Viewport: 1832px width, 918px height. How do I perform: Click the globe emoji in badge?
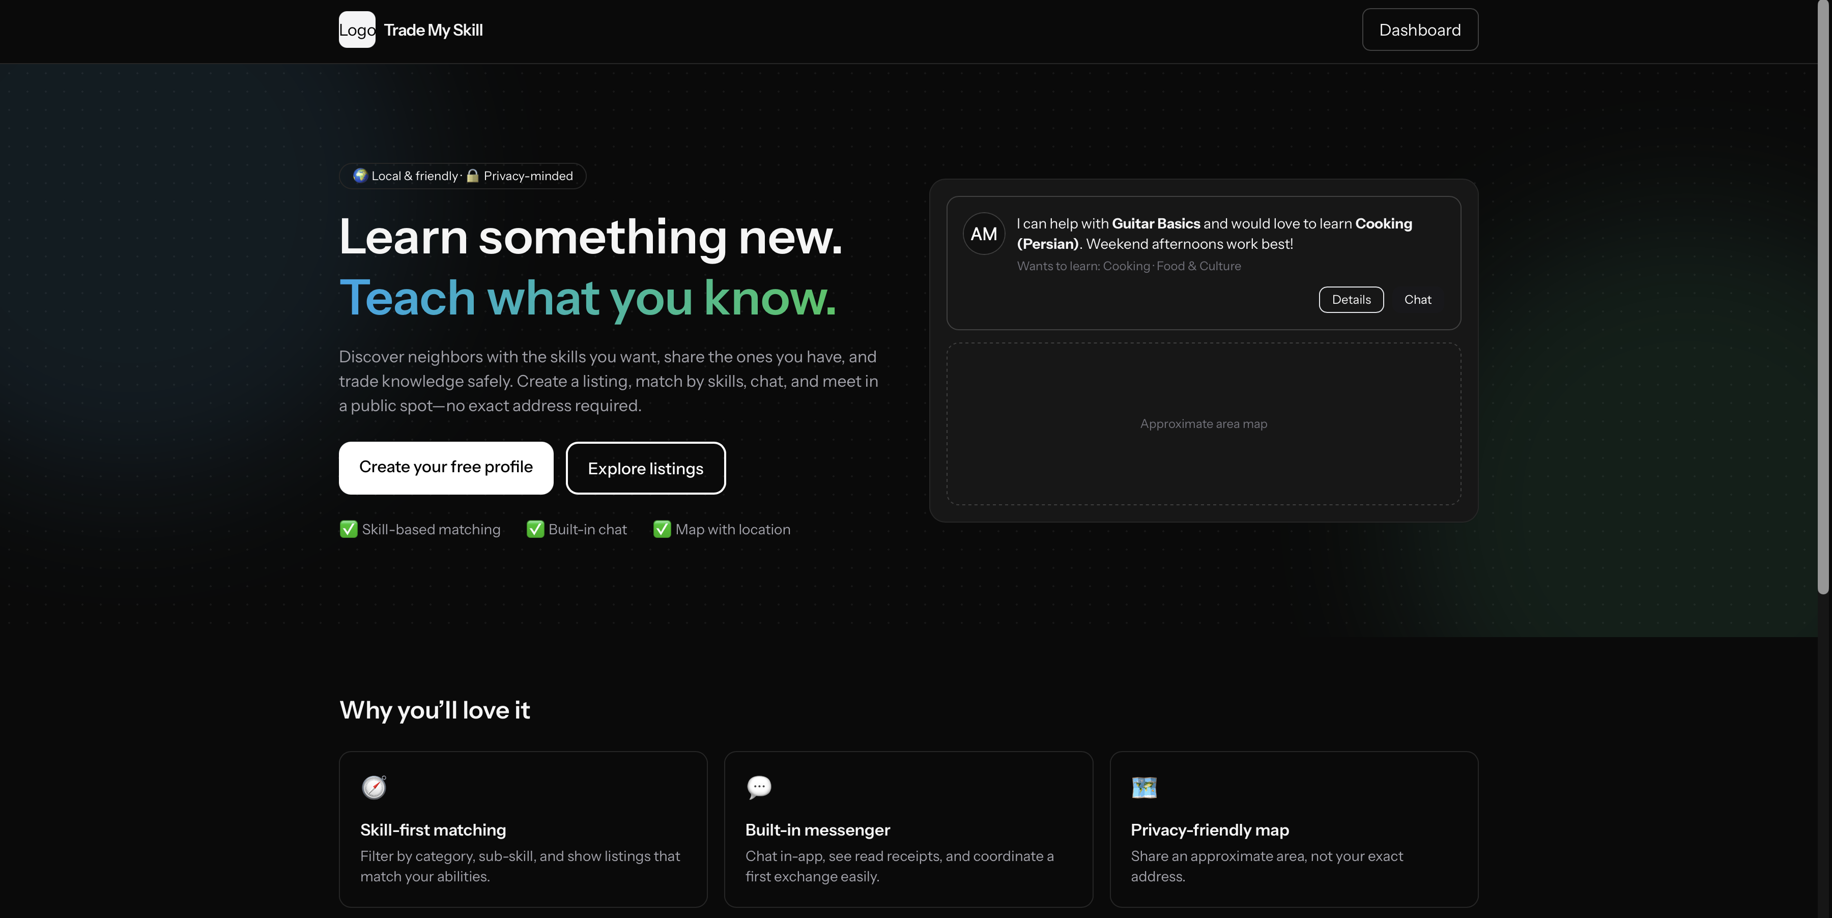tap(360, 176)
